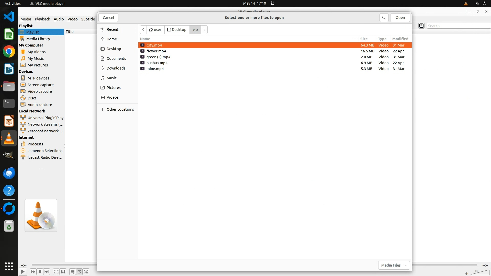Go back with path bar left chevron
The width and height of the screenshot is (491, 276).
click(143, 30)
